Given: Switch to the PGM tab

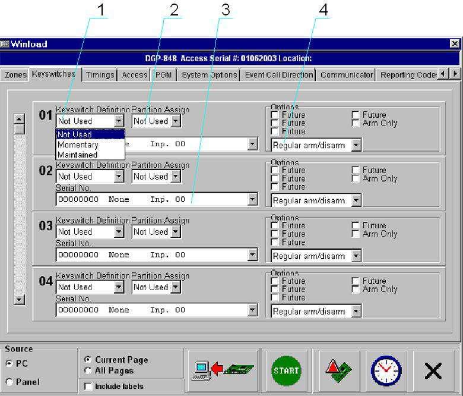Looking at the screenshot, I should pyautogui.click(x=163, y=75).
